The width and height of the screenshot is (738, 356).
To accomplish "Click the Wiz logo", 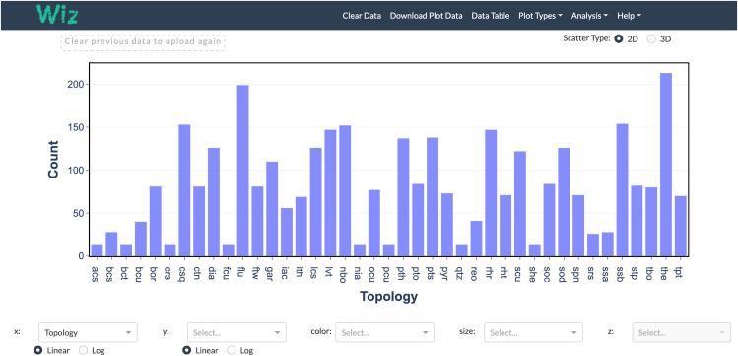I will click(57, 15).
